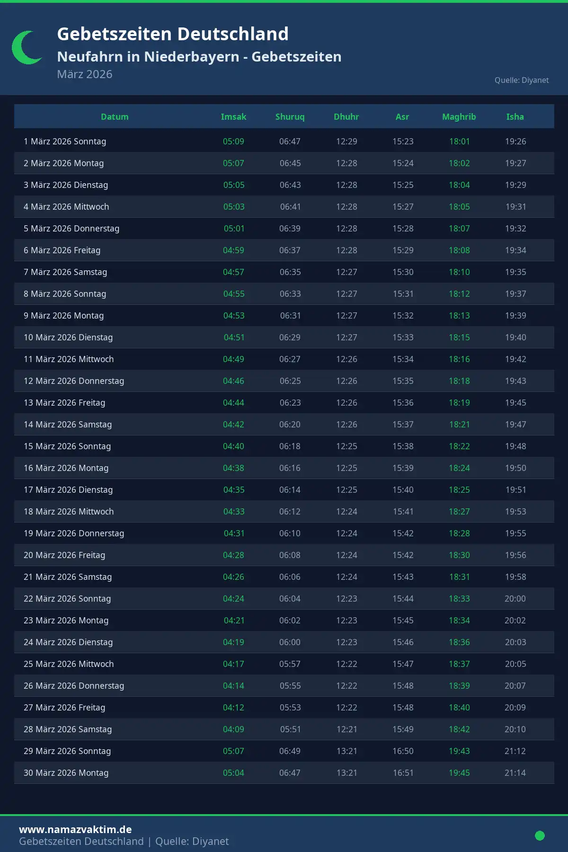Select the Maghrib column header
This screenshot has height=852, width=568.
coord(459,117)
